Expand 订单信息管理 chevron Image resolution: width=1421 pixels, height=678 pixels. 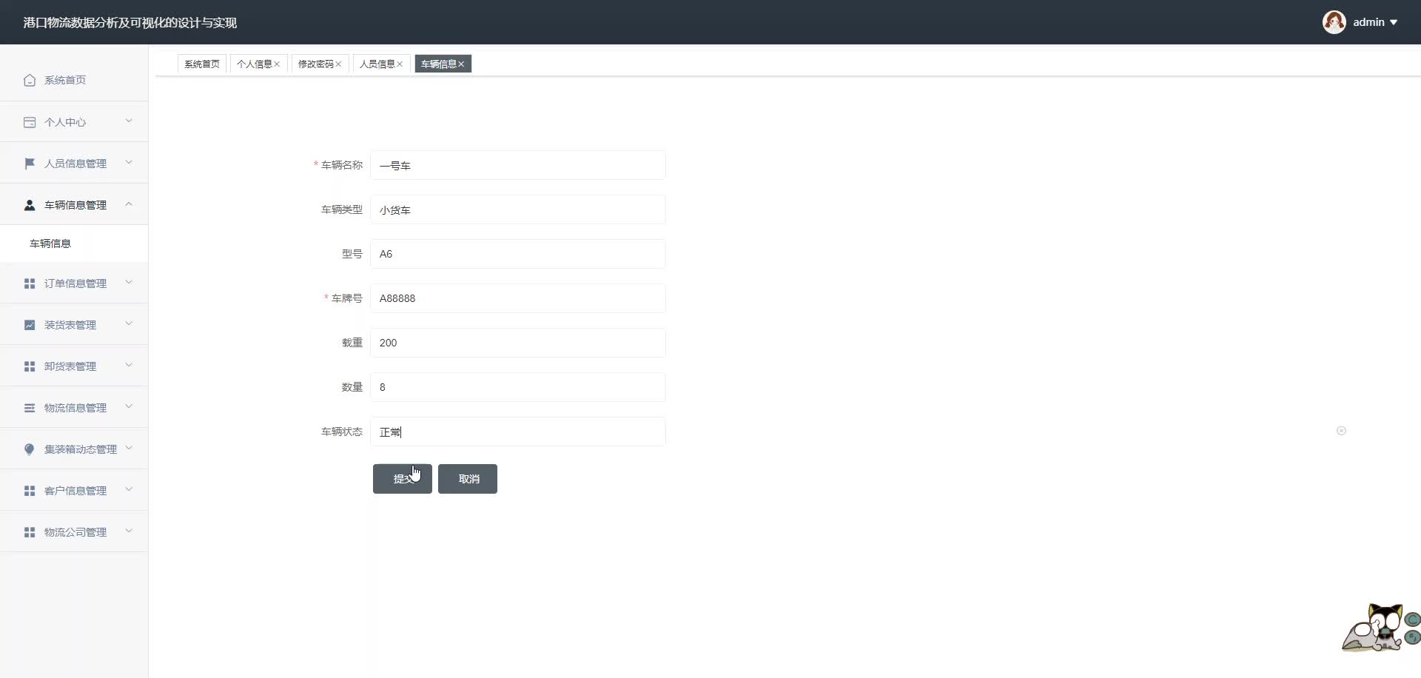(x=129, y=282)
